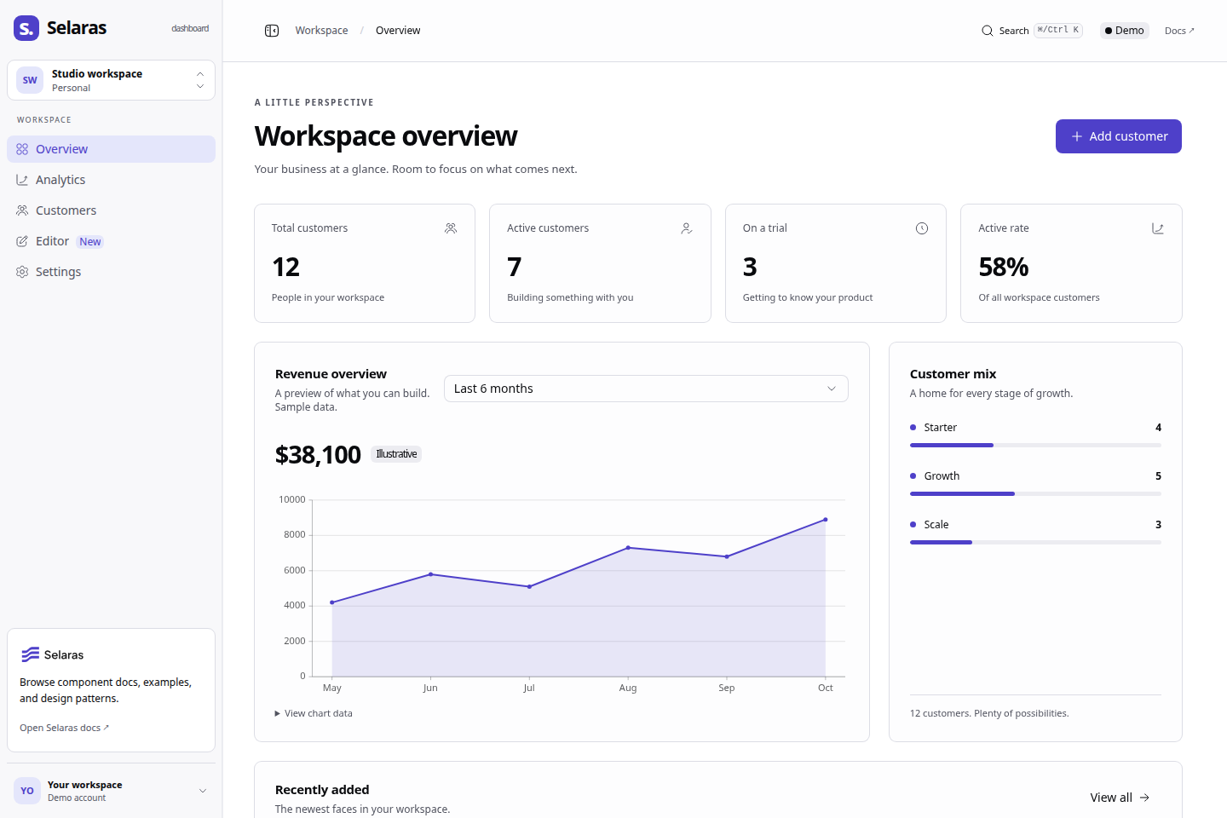Click the Add customer button
This screenshot has width=1227, height=818.
point(1119,136)
